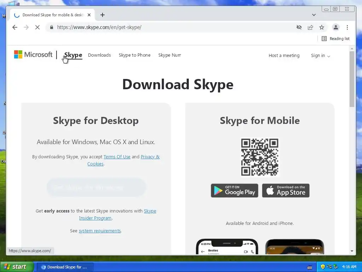Image resolution: width=362 pixels, height=272 pixels.
Task: Click the scrollbar up arrow
Action: click(x=352, y=49)
